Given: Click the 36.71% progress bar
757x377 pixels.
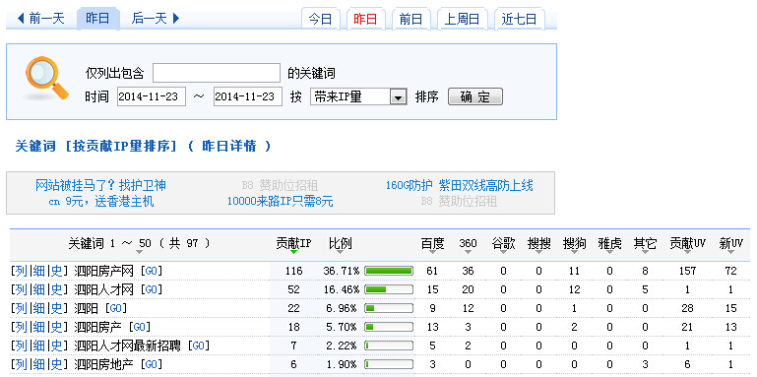Looking at the screenshot, I should [x=389, y=271].
